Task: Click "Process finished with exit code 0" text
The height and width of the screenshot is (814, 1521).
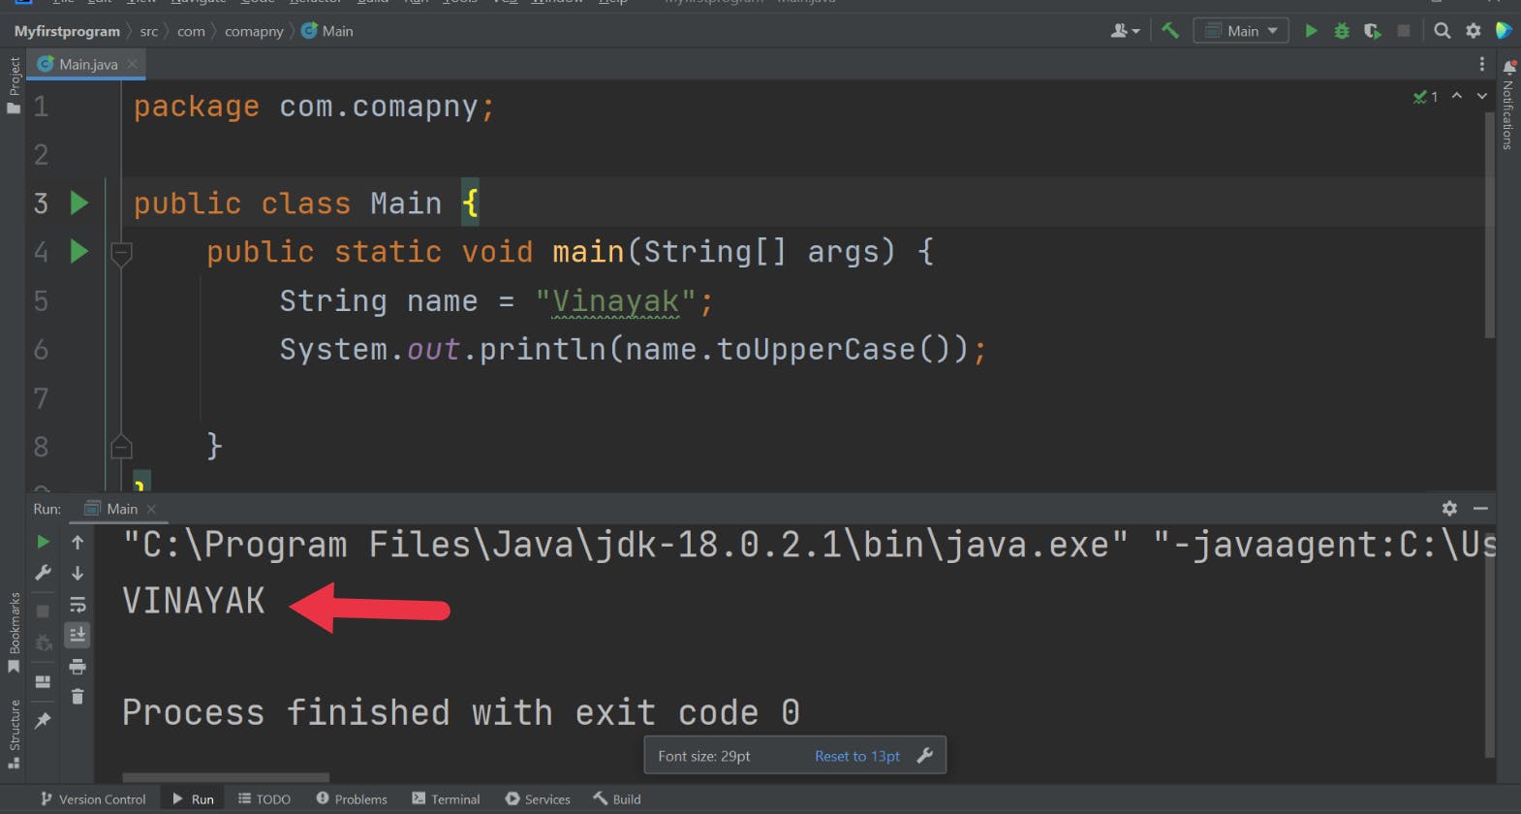Action: (461, 713)
